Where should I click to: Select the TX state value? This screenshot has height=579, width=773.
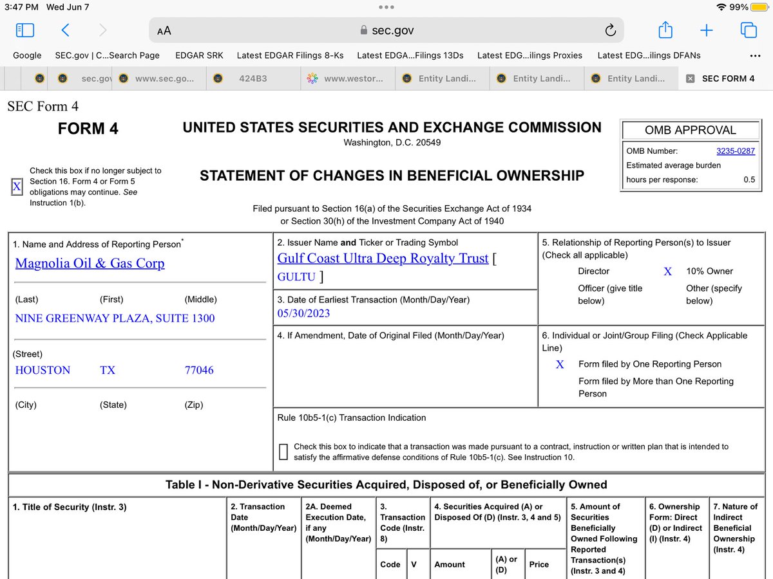pyautogui.click(x=108, y=370)
